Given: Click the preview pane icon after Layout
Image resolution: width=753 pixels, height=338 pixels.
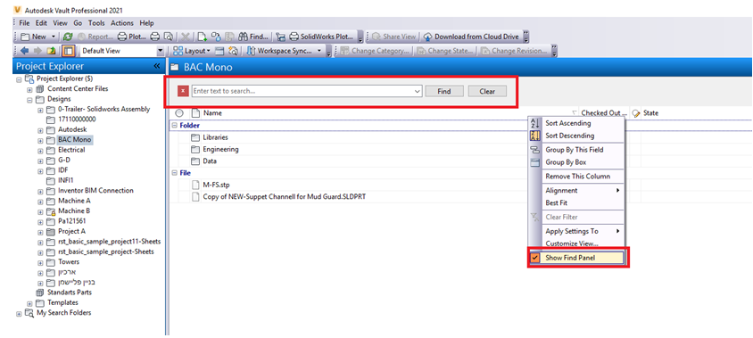Looking at the screenshot, I should 219,51.
